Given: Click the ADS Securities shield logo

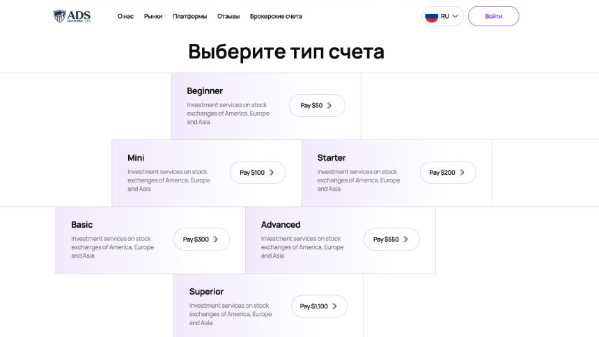Looking at the screenshot, I should click(60, 16).
